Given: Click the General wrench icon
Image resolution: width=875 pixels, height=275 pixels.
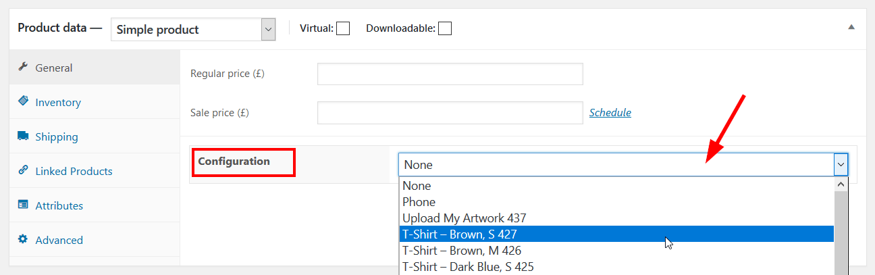Looking at the screenshot, I should pos(23,67).
